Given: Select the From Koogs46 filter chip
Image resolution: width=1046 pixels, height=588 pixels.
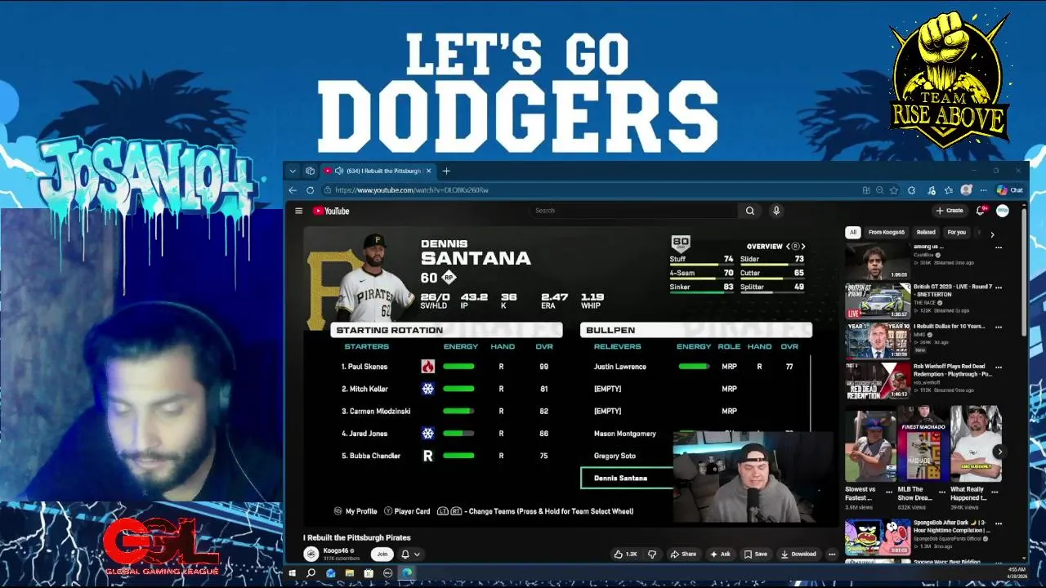Looking at the screenshot, I should pyautogui.click(x=887, y=232).
